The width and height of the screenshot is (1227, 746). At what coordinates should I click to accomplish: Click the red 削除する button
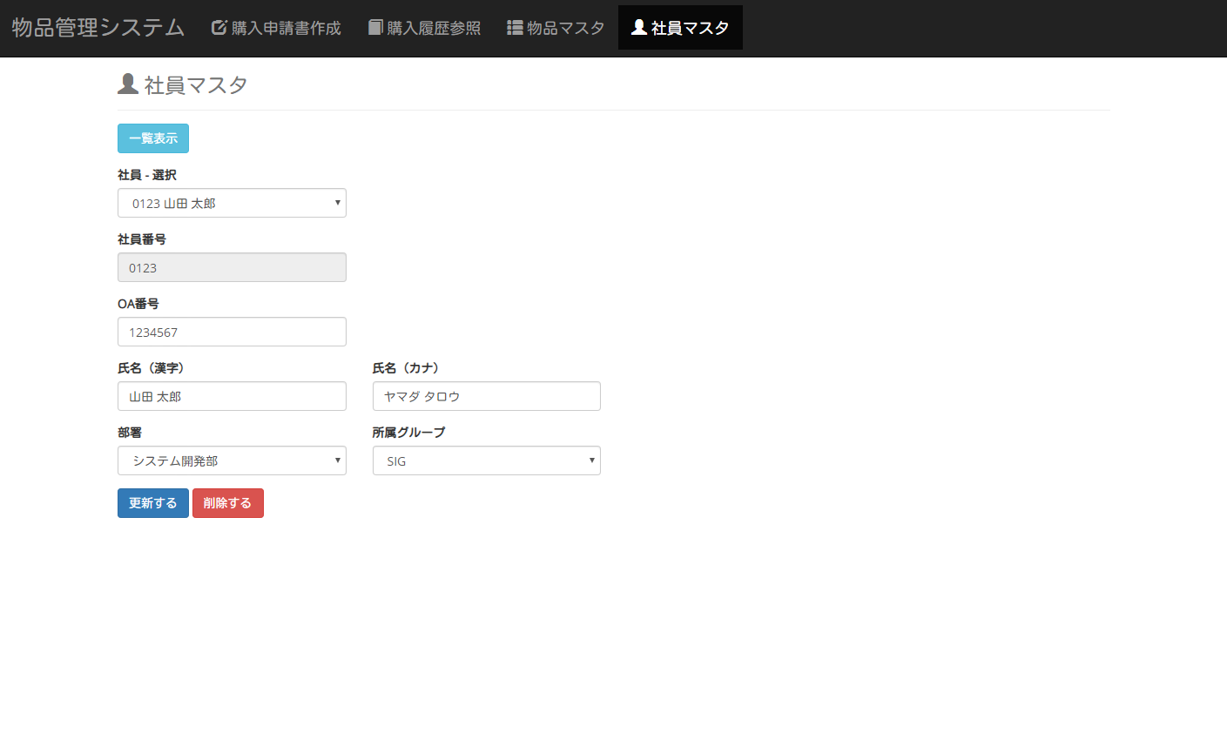click(x=228, y=503)
